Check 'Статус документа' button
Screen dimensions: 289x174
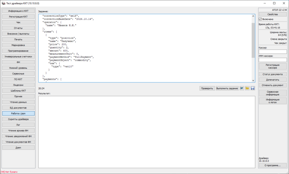coord(273,74)
